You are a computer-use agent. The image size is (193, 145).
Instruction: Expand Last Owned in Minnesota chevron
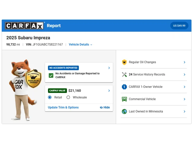[x=184, y=111]
